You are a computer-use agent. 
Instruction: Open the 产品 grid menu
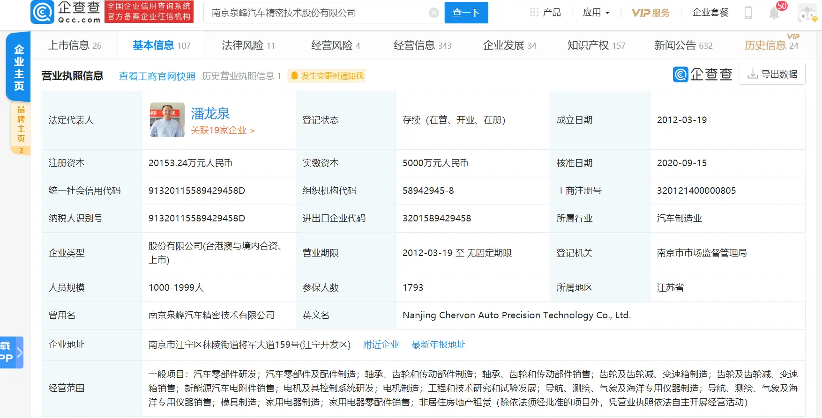click(546, 13)
